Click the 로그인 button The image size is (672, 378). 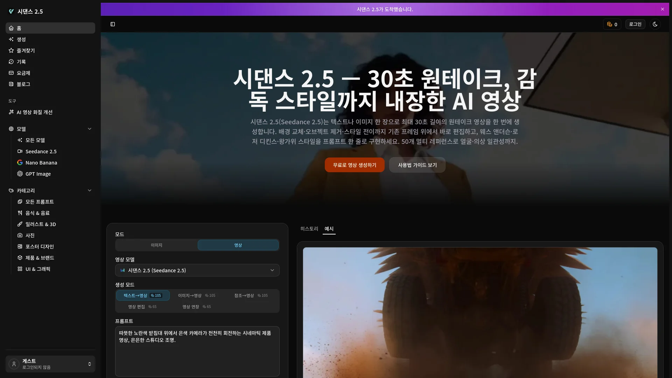click(x=635, y=24)
